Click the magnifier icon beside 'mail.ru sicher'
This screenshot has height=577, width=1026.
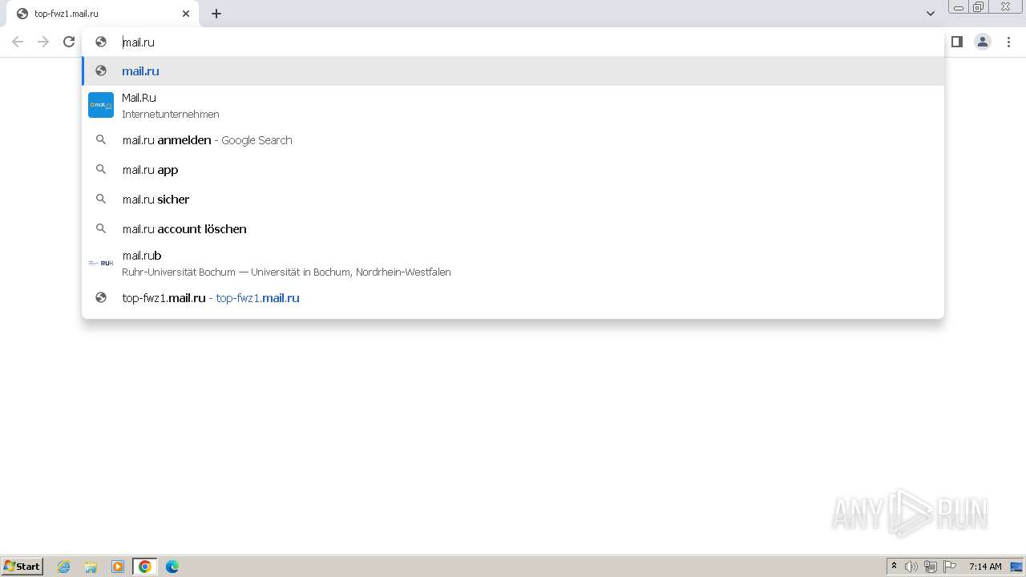101,200
